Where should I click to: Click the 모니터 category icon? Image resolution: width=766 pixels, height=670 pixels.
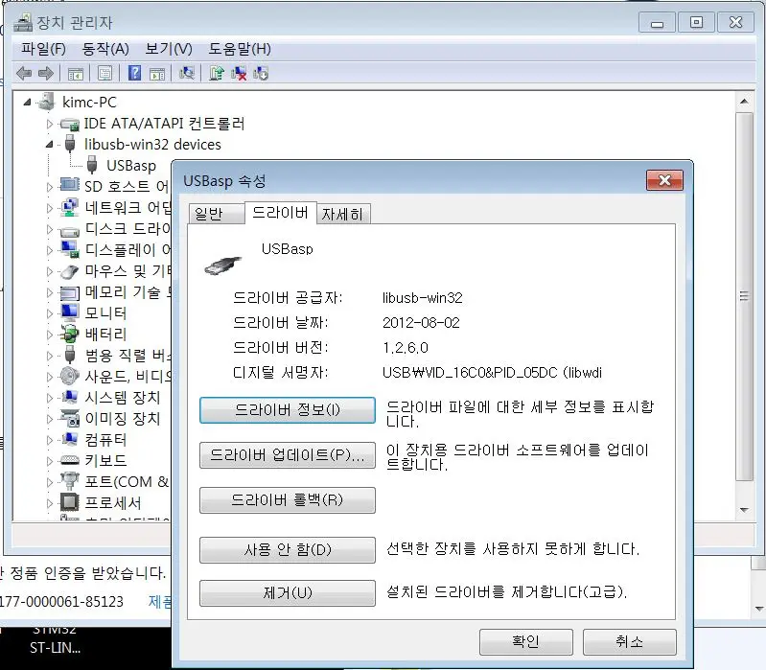pos(69,312)
